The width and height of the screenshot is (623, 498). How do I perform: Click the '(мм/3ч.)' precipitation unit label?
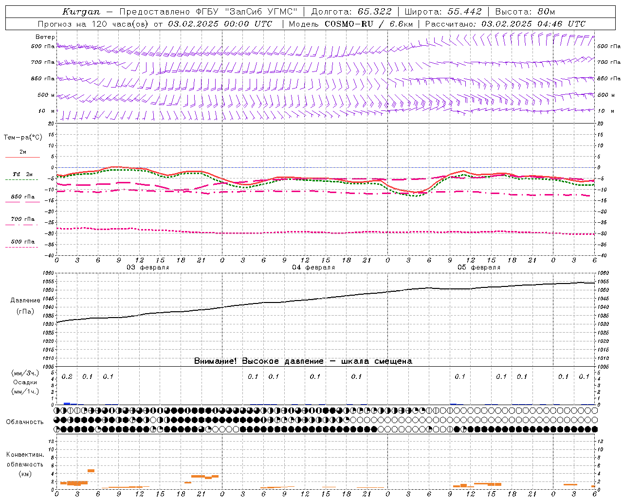coord(25,373)
